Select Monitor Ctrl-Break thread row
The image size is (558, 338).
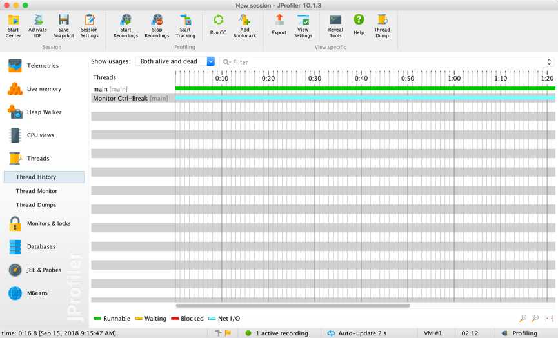[x=133, y=98]
